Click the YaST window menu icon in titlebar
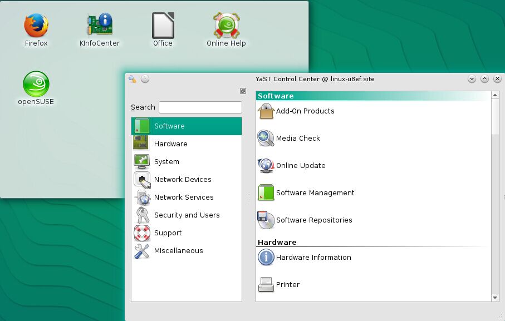The height and width of the screenshot is (321, 505). pyautogui.click(x=133, y=79)
